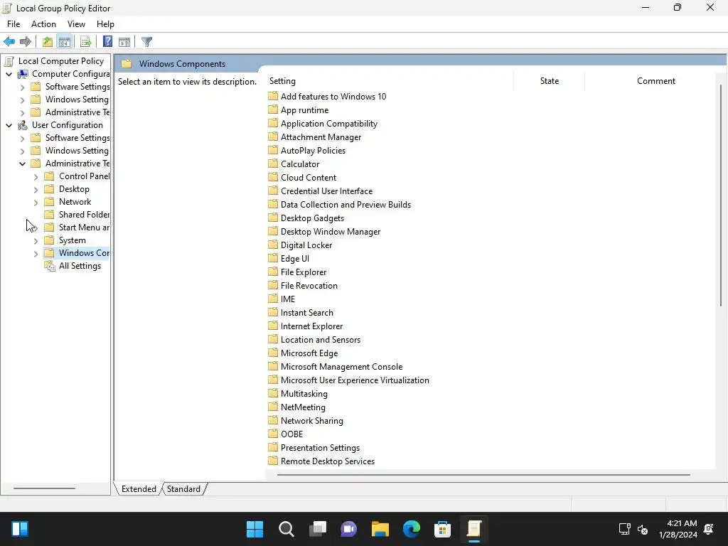Select the Microsoft Edge folder icon
The height and width of the screenshot is (546, 728).
[273, 353]
